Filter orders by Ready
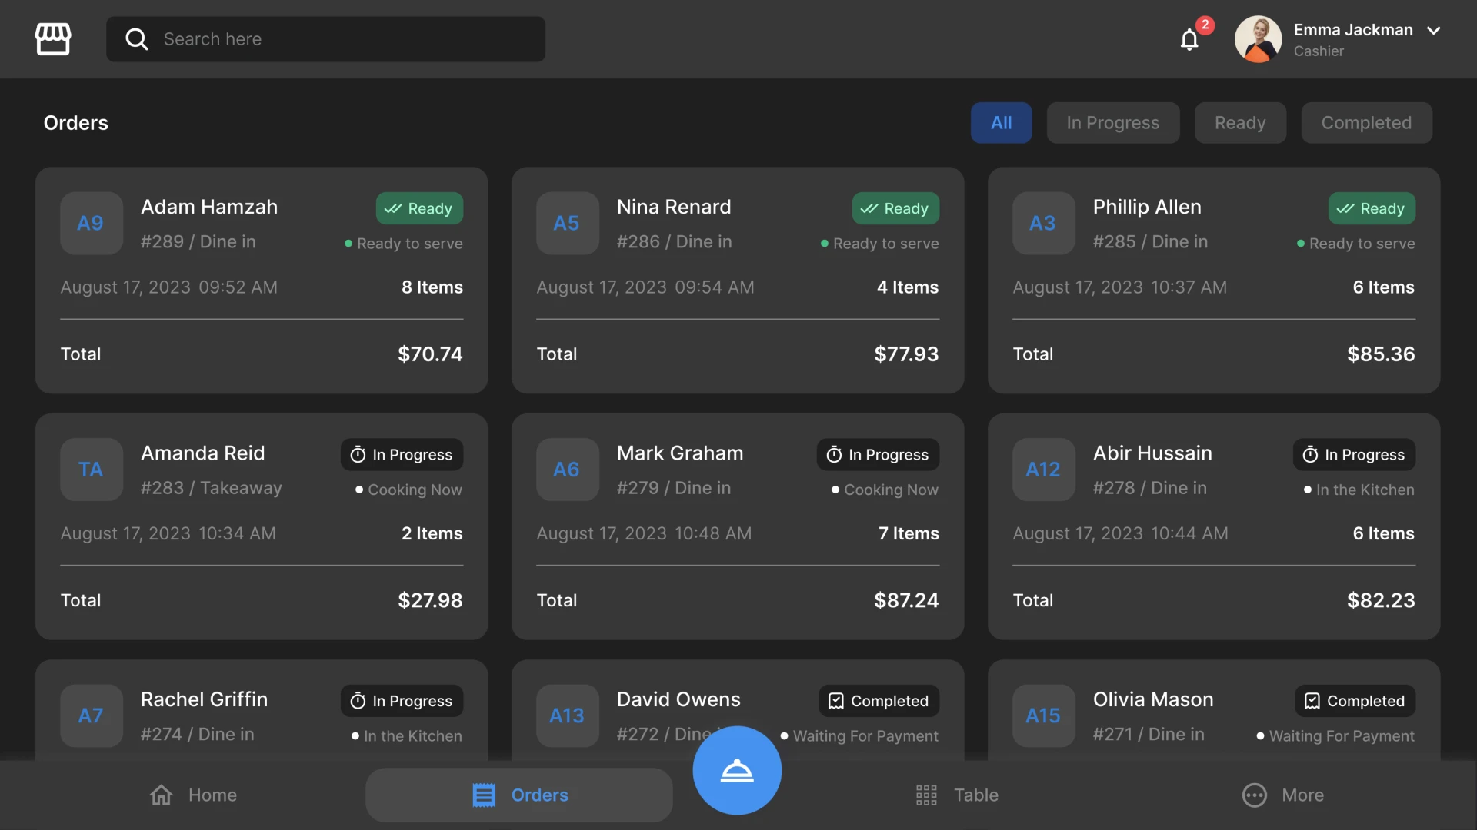 point(1239,123)
